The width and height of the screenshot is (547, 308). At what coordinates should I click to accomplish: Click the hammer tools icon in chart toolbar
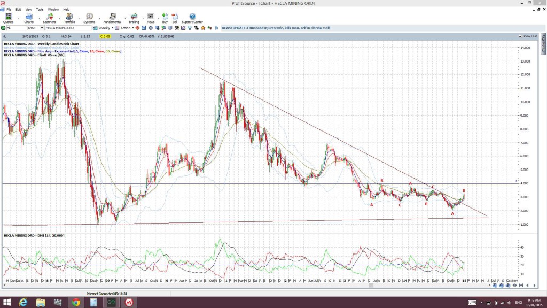click(x=177, y=28)
